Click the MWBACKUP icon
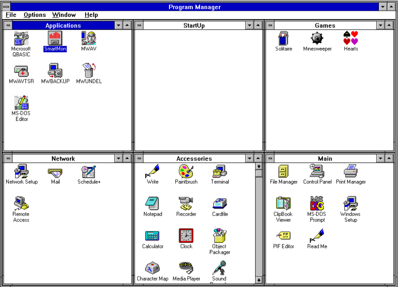 55,71
